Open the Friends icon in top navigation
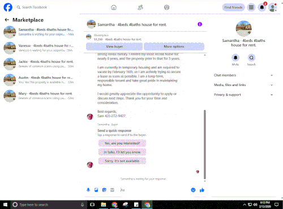The image size is (283, 209). [140, 7]
